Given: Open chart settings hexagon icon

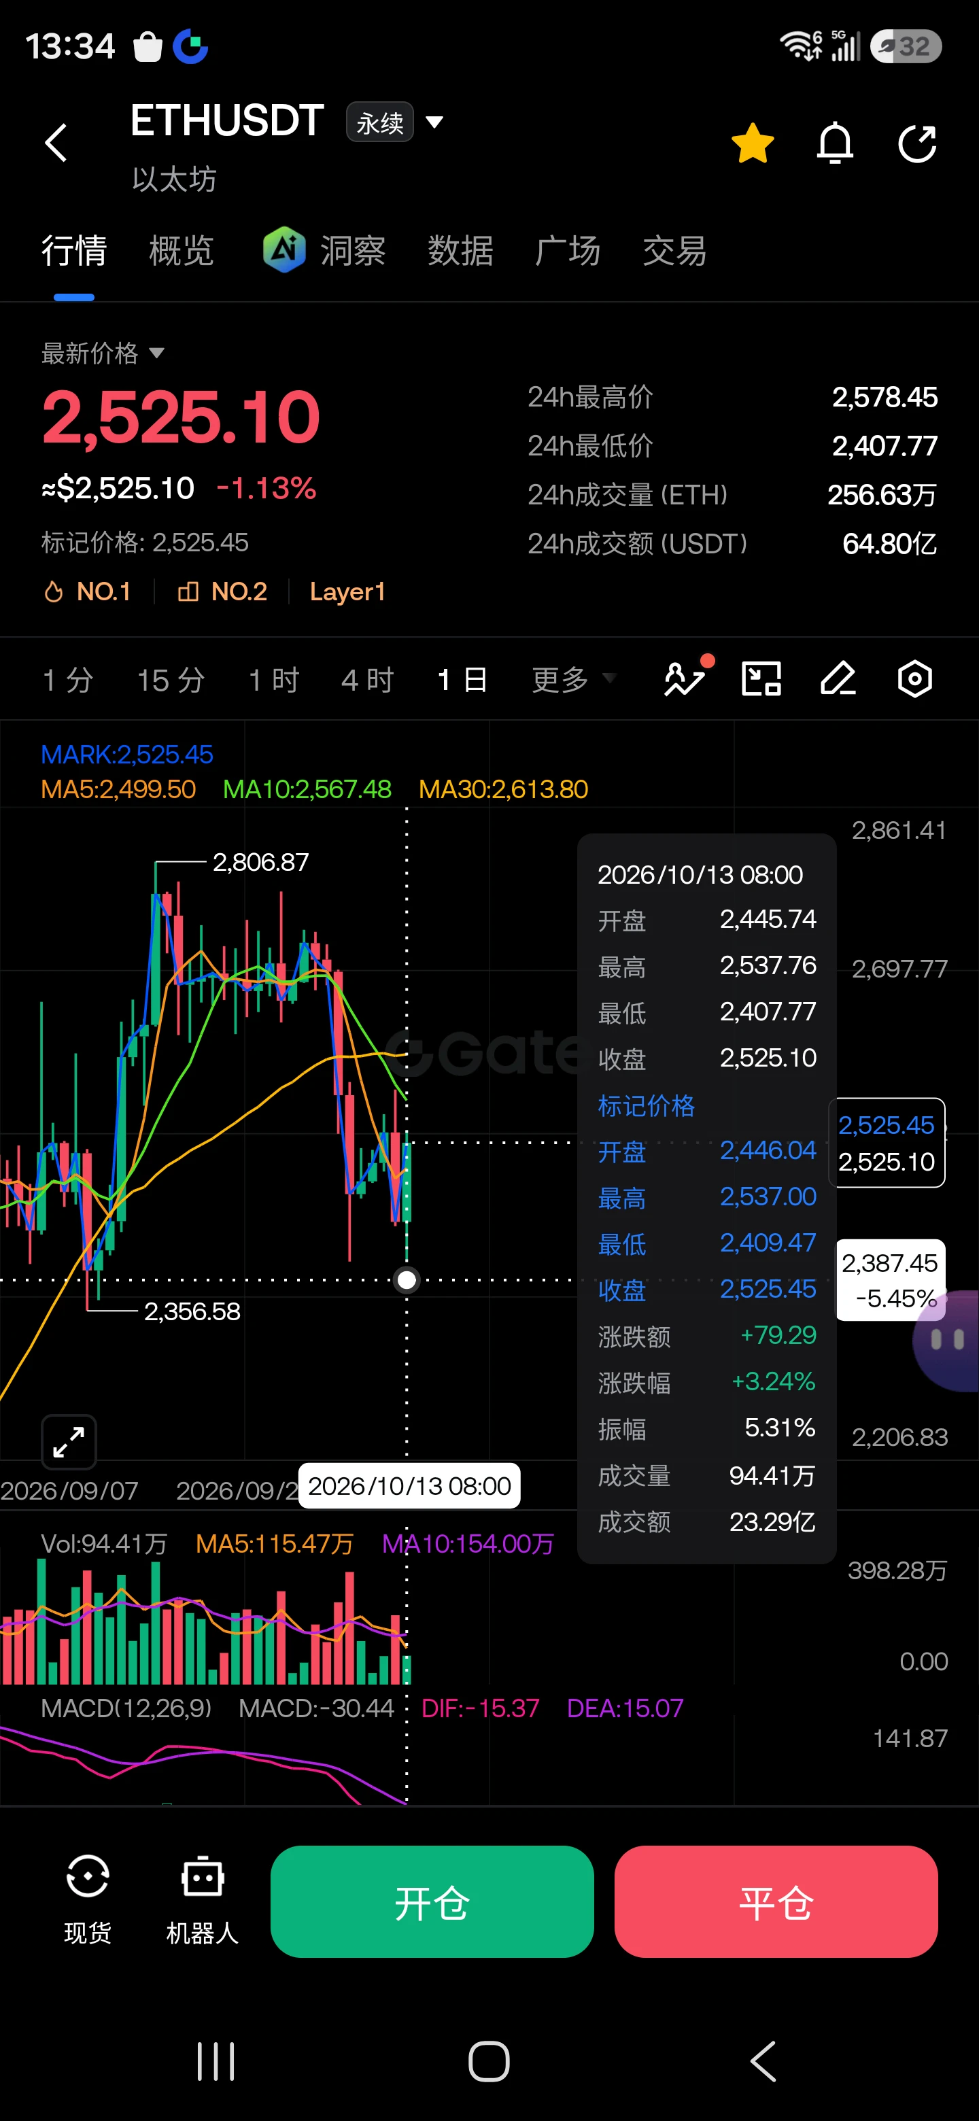Looking at the screenshot, I should pyautogui.click(x=915, y=679).
